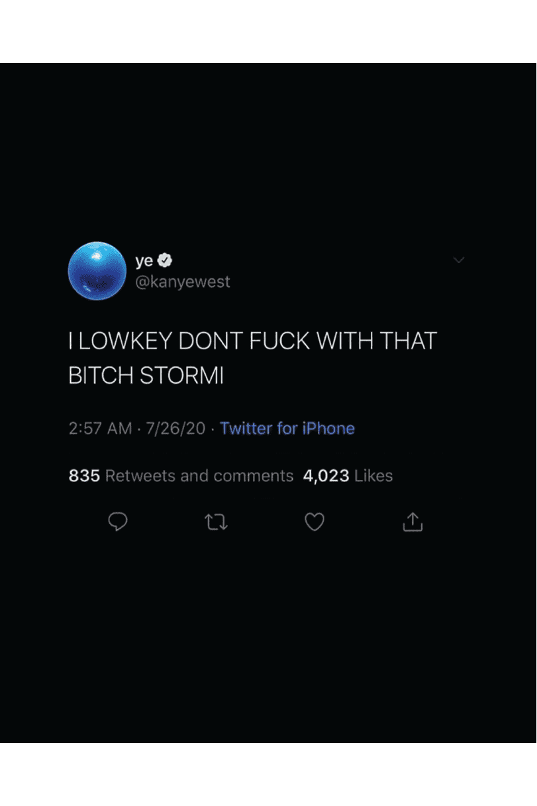Click the 7/26/20 date text
537x806 pixels.
click(x=175, y=428)
